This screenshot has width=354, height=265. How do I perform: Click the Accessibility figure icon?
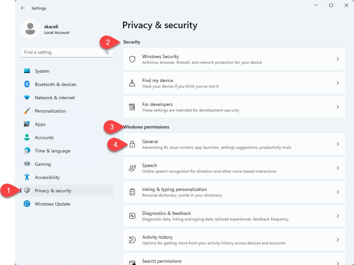(27, 177)
